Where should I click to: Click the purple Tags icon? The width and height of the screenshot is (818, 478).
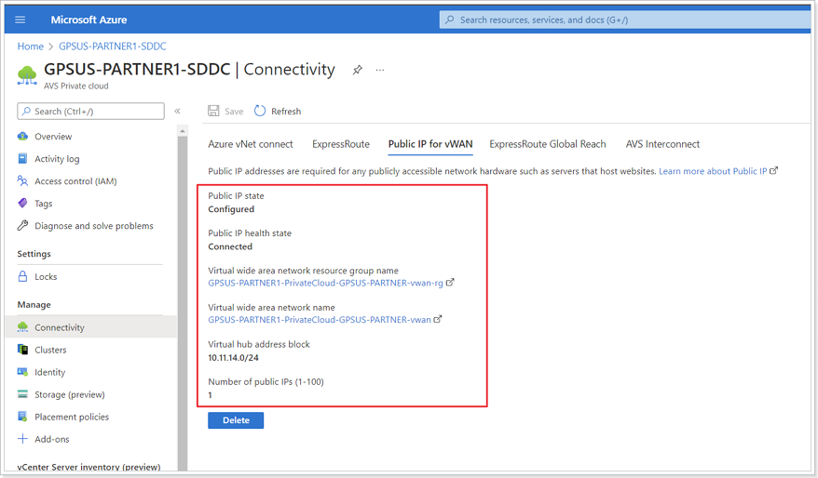(x=22, y=203)
